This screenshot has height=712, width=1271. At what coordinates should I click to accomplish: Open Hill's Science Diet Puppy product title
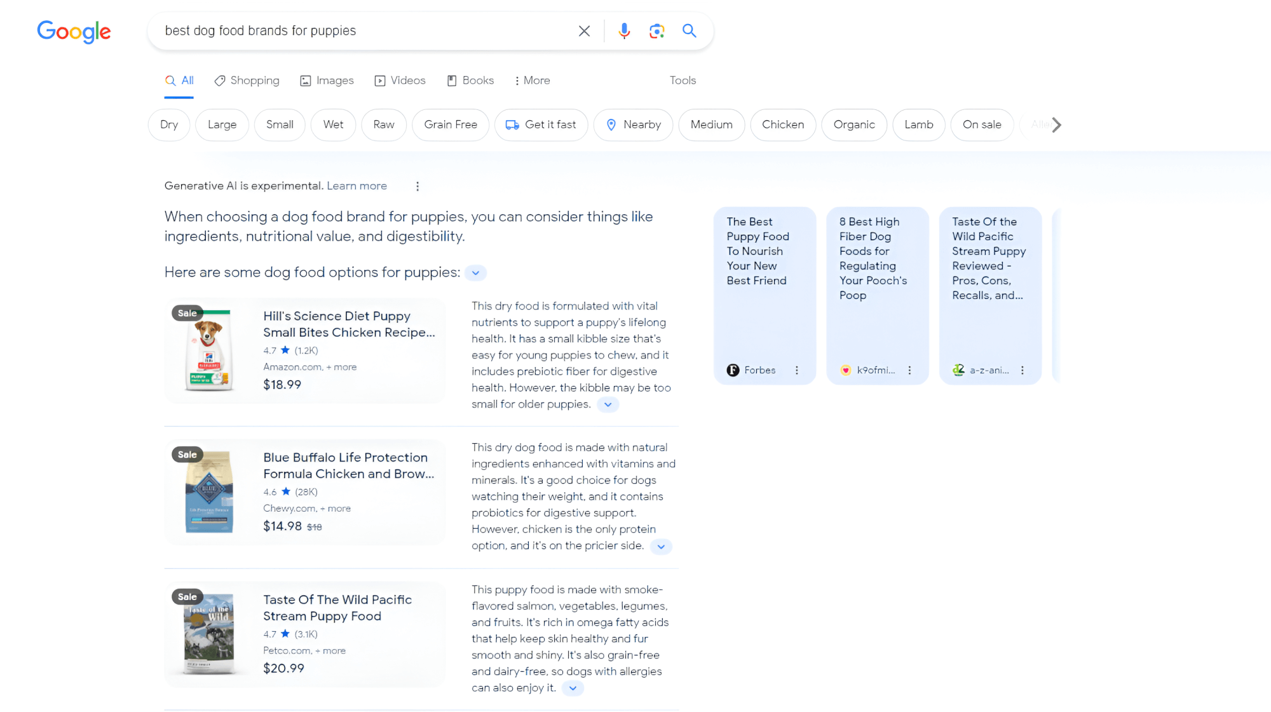[x=350, y=324]
